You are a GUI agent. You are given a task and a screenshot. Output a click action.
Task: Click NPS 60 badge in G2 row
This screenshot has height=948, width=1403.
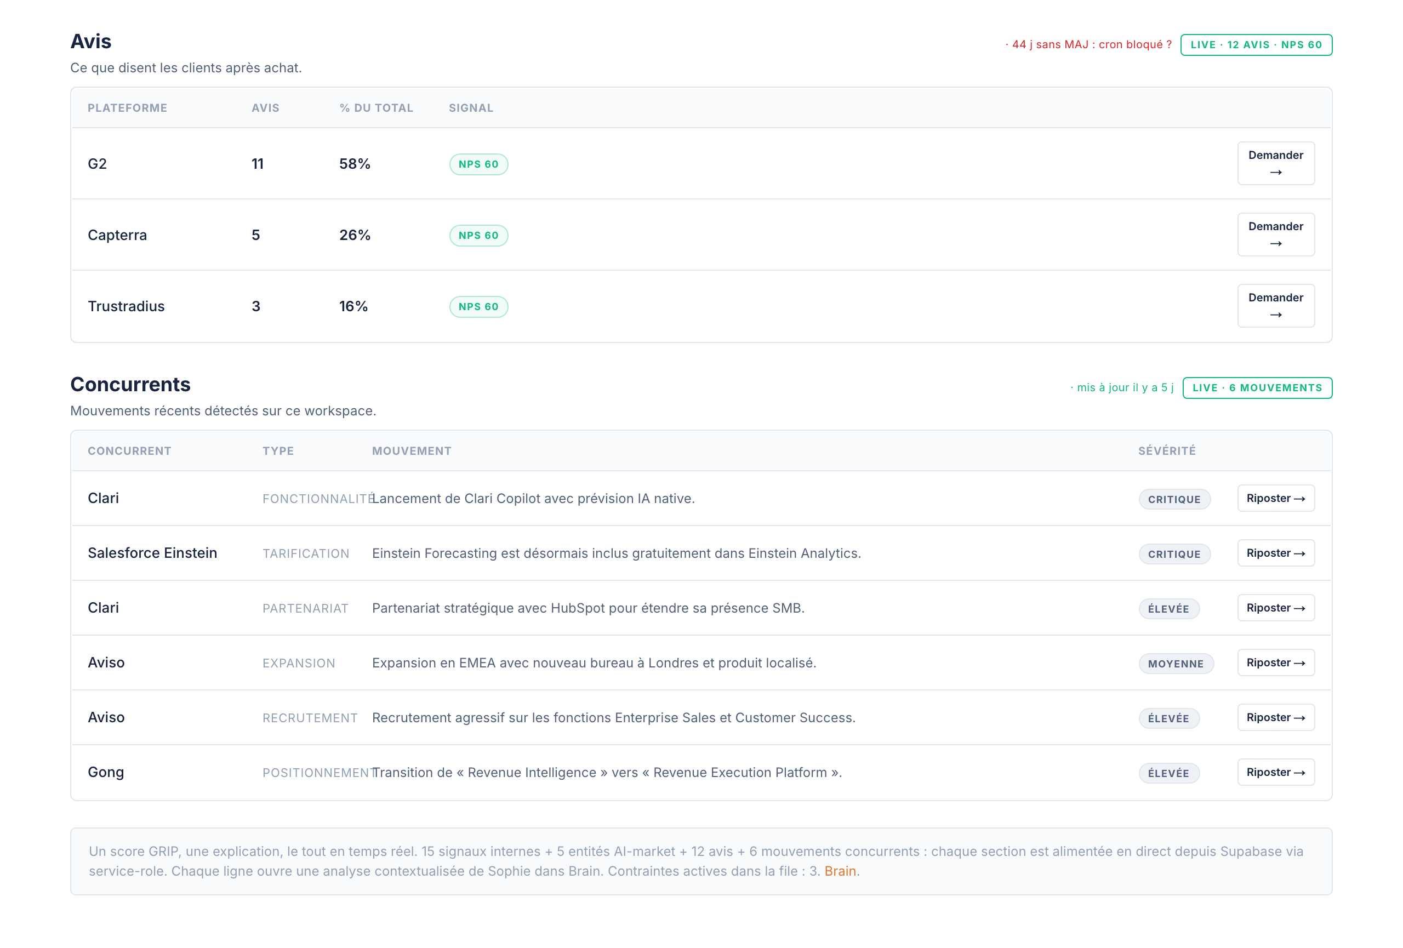(478, 164)
